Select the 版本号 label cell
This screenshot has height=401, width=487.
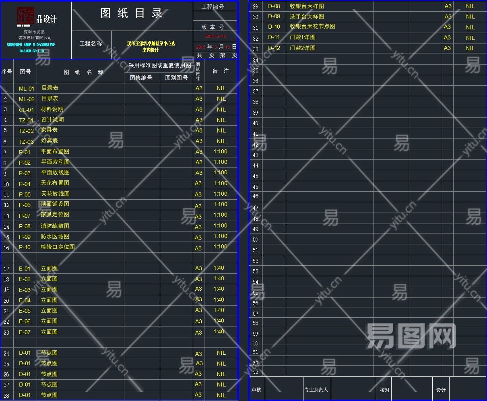(x=213, y=27)
